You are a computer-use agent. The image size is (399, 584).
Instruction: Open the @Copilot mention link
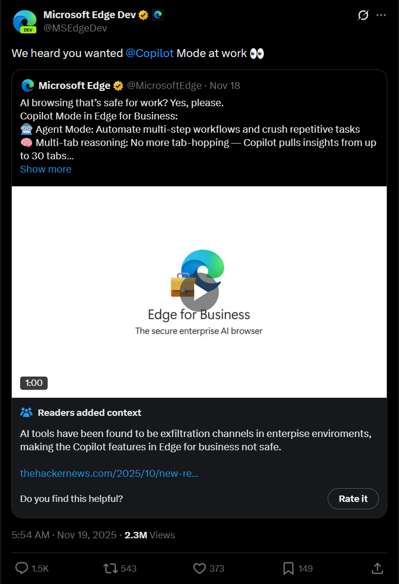[149, 53]
